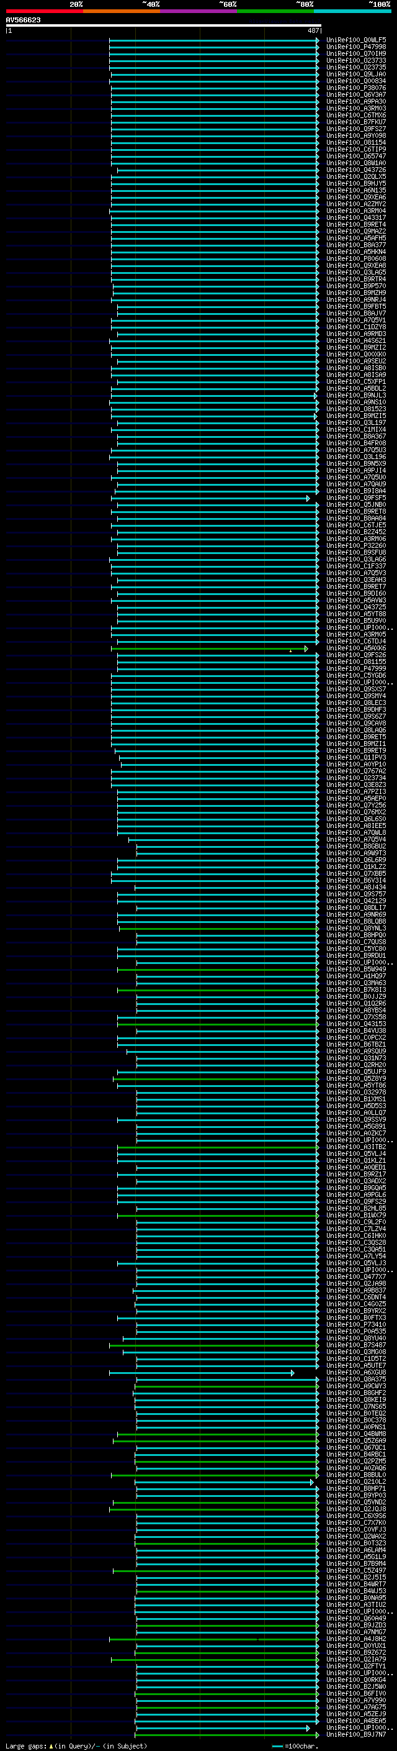
Task: Select the UniRef100_C6TDJ4 label
Action: pos(356,642)
